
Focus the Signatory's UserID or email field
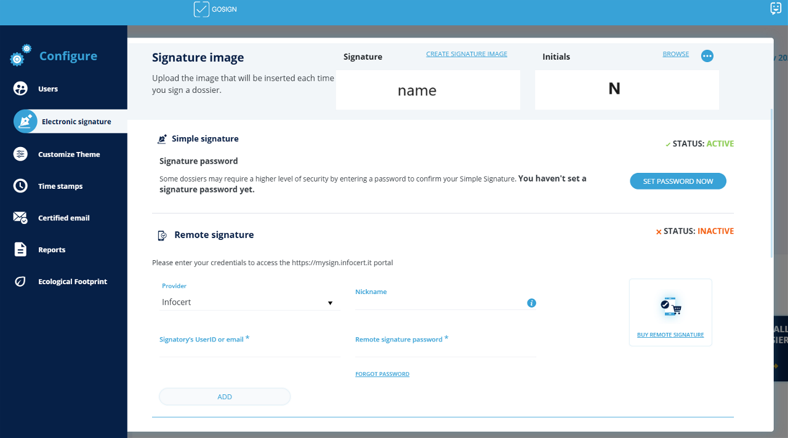249,350
